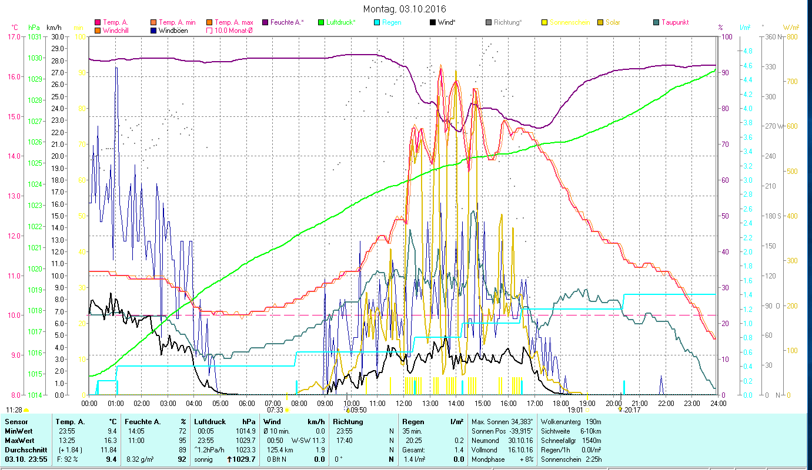The height and width of the screenshot is (470, 812).
Task: Click the 18:00 label on time axis
Action: tap(561, 404)
